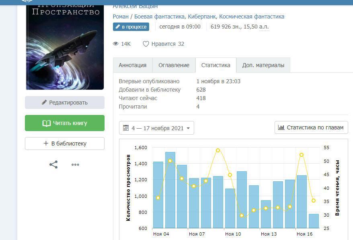This screenshot has height=240, width=353.
Task: Click the в процессе status badge
Action: (x=131, y=27)
